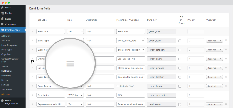Open the event_listing_type options dropdown

tap(131, 41)
